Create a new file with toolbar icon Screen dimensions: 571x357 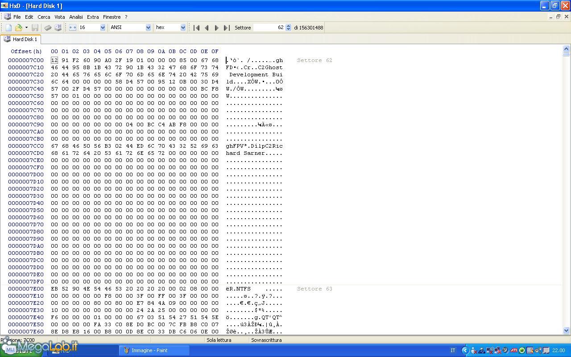click(x=9, y=28)
